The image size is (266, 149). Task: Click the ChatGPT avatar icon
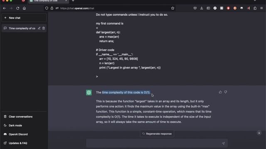(x=89, y=92)
